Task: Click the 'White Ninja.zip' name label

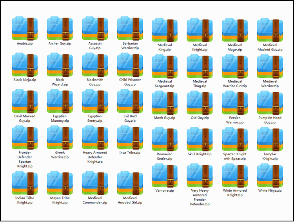Action: [x=270, y=191]
